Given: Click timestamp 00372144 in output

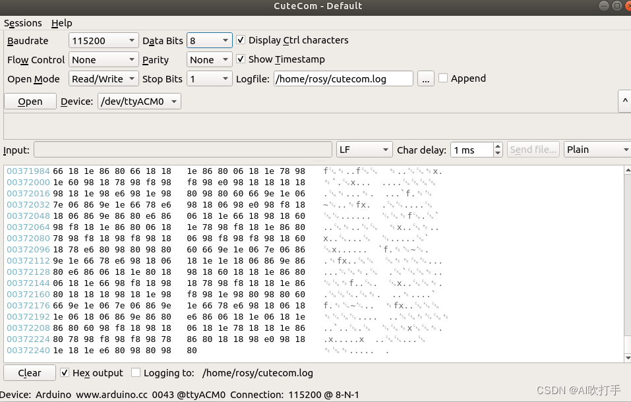Looking at the screenshot, I should click(28, 283).
